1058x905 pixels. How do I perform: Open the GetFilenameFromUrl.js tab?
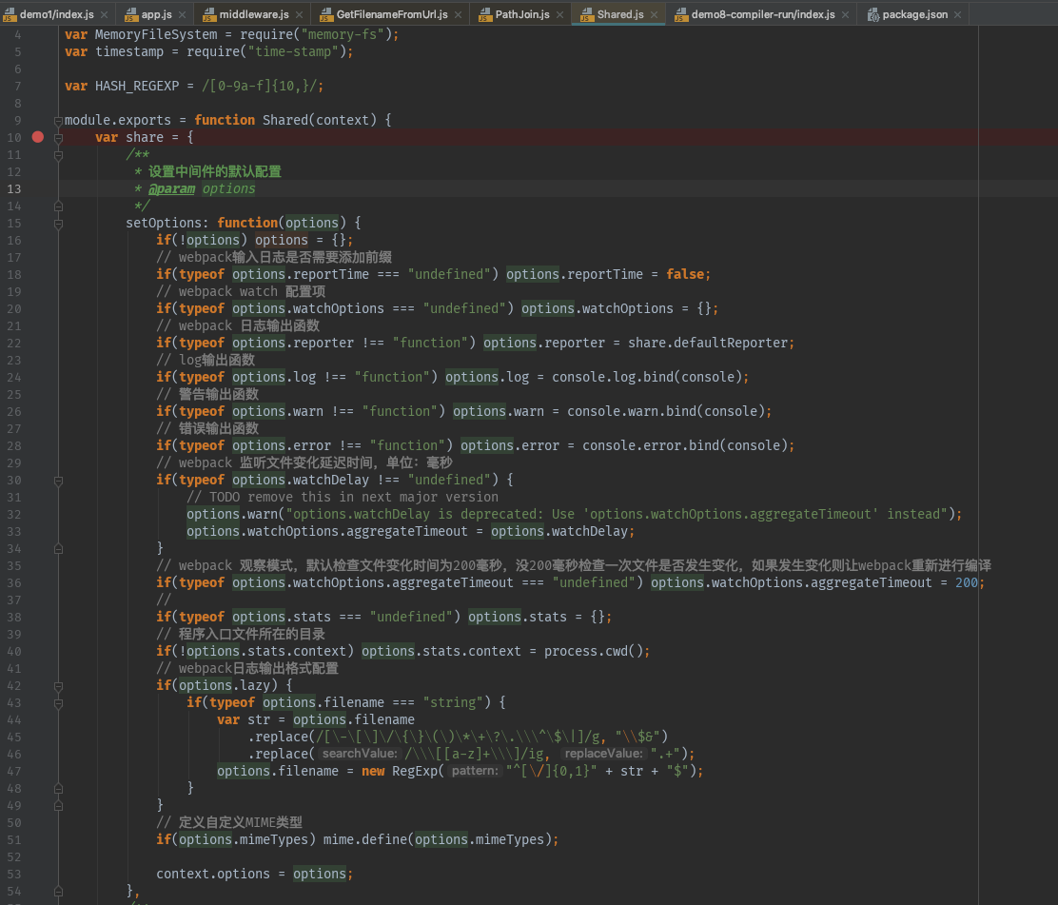[391, 14]
